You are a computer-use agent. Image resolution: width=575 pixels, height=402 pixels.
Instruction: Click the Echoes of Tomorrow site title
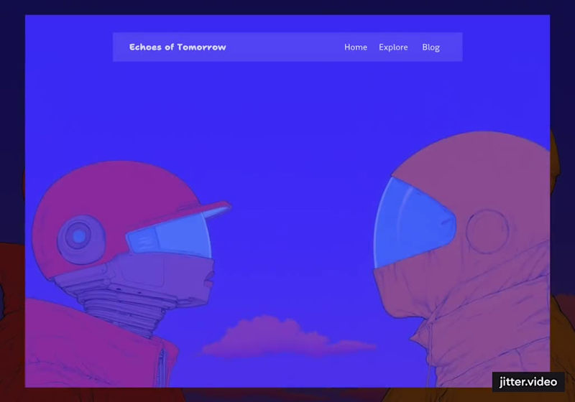coord(178,47)
